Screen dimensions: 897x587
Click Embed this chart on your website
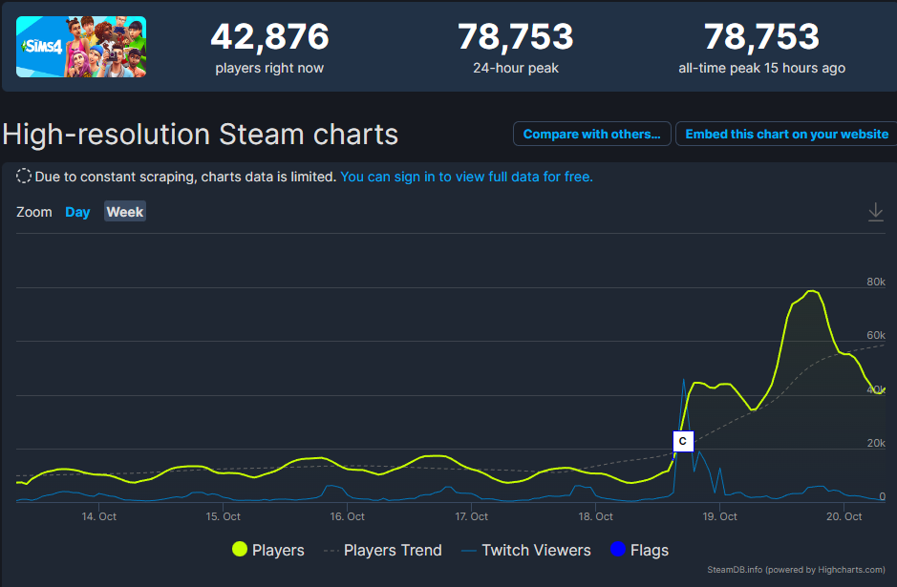(x=786, y=135)
